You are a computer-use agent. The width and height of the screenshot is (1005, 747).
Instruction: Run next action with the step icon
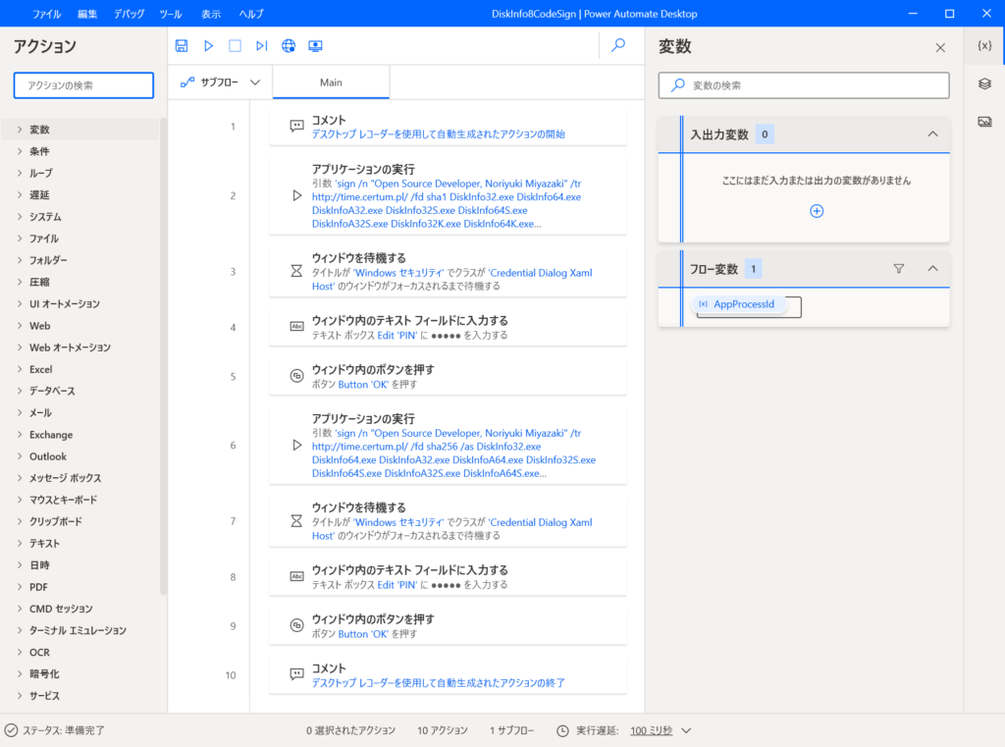click(261, 45)
